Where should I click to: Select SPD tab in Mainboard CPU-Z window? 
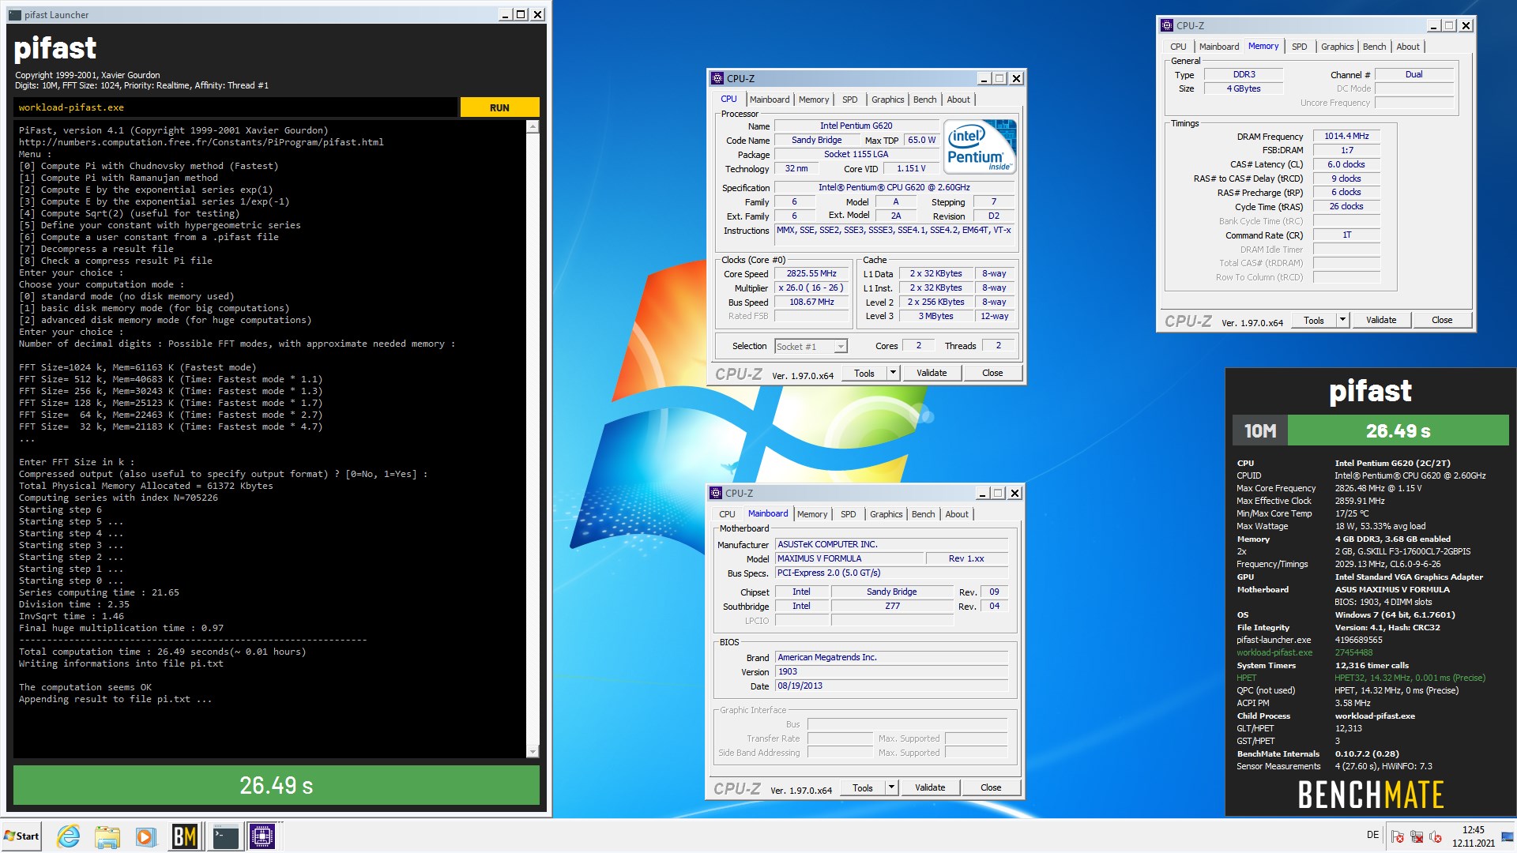848,514
